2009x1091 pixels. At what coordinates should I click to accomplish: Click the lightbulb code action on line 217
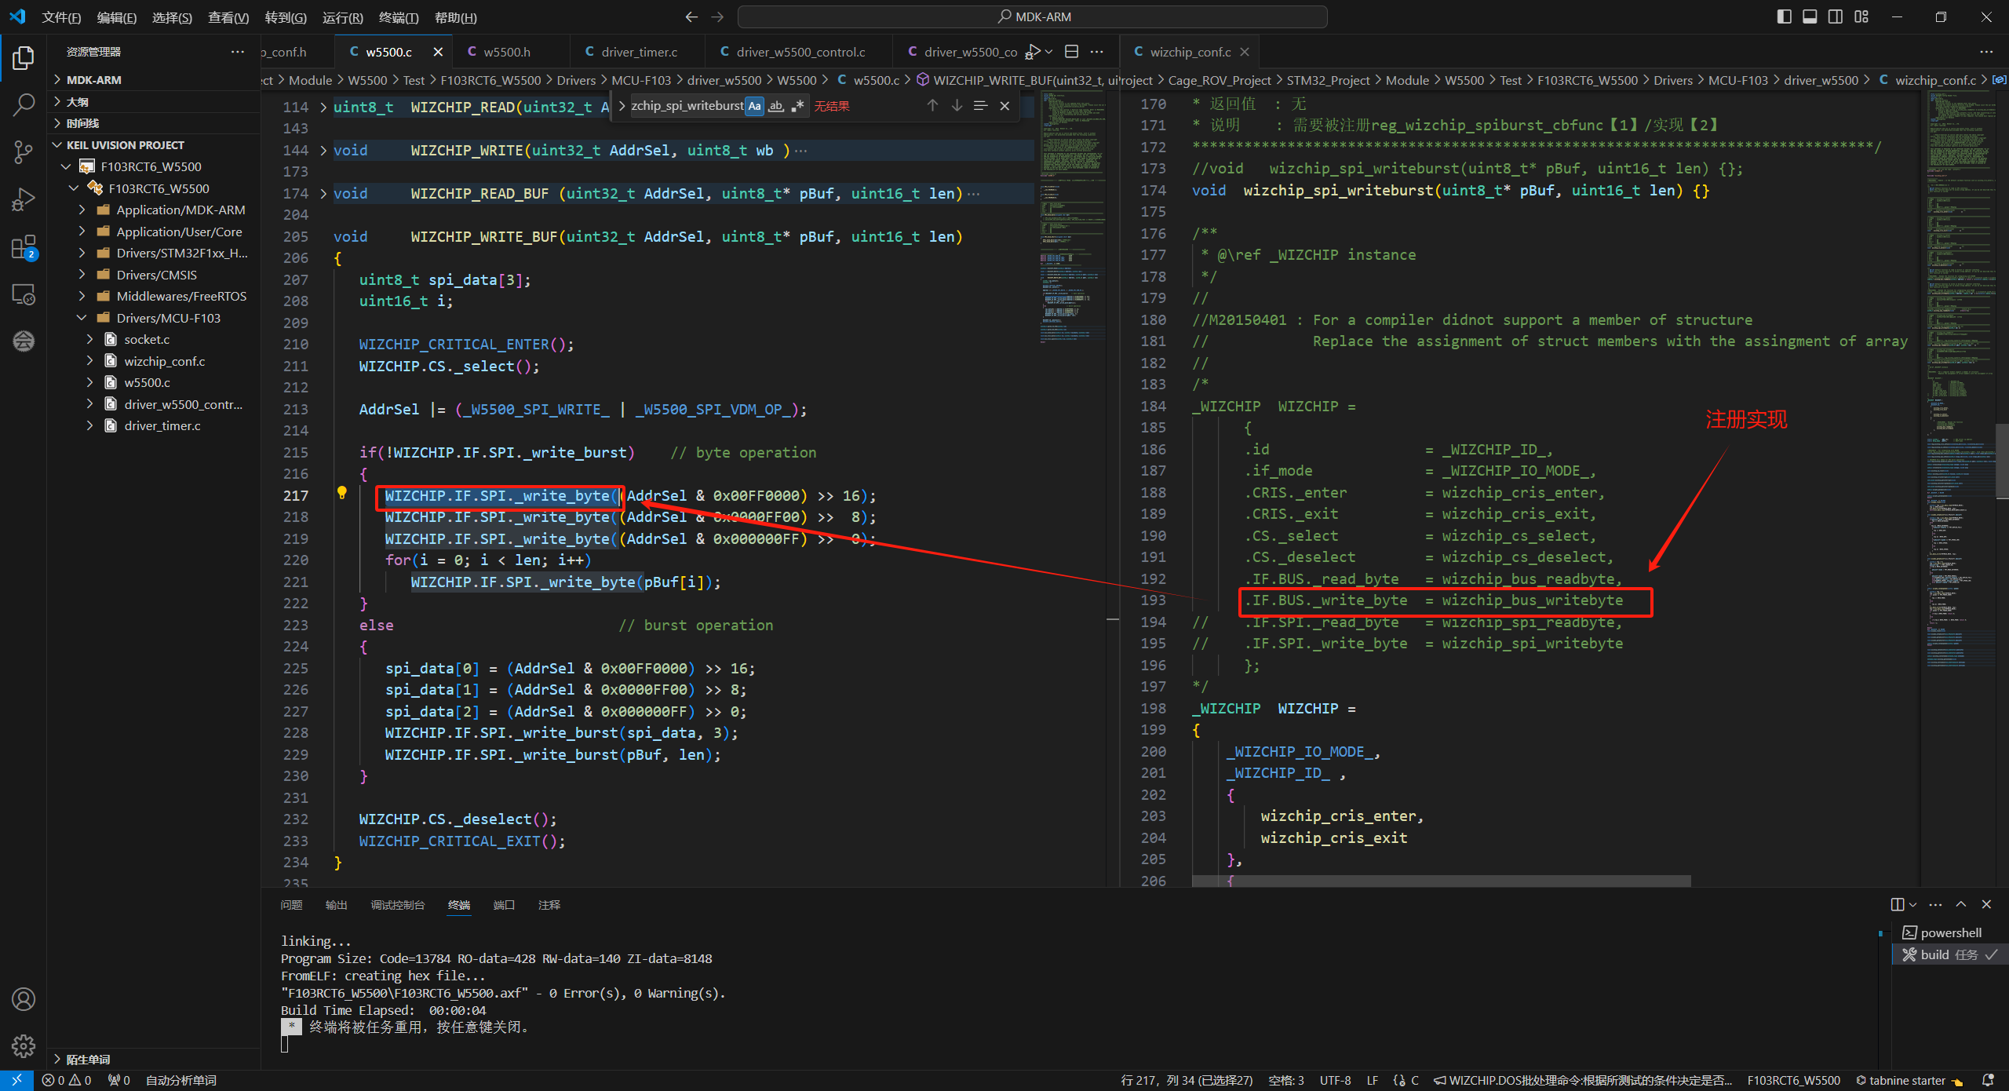(x=342, y=493)
